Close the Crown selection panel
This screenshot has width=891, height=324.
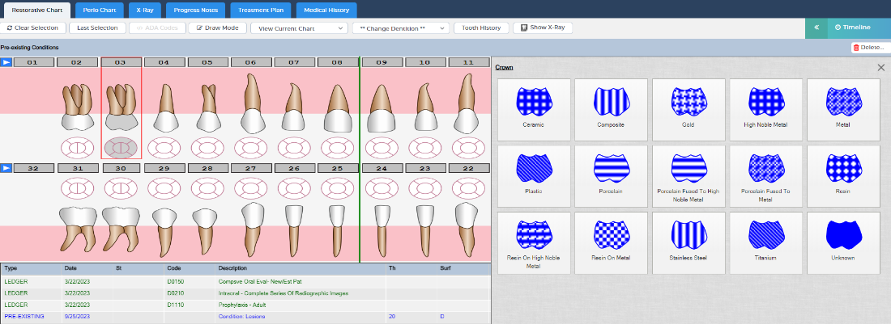click(880, 67)
